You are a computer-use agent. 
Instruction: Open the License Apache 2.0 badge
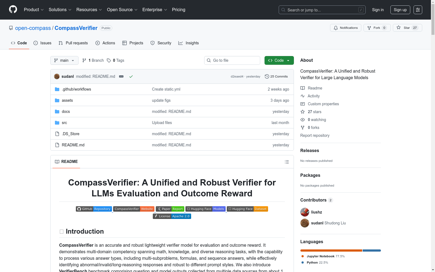coord(172,216)
